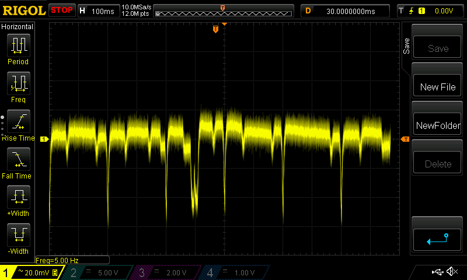Click the speaker mute icon
Viewport: 467px width, 280px height.
451,272
